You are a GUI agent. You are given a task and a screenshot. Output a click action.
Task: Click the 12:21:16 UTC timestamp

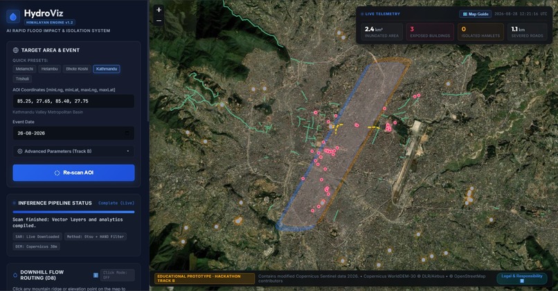pyautogui.click(x=521, y=14)
